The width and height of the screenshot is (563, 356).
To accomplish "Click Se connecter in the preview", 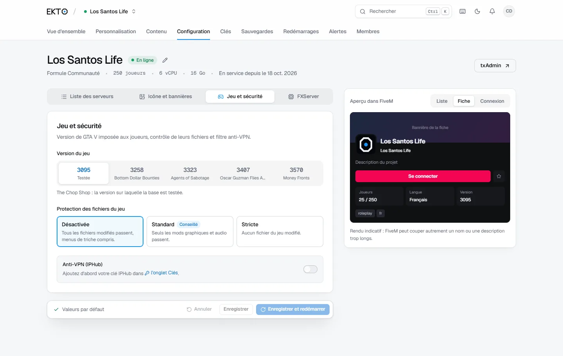I will 423,176.
